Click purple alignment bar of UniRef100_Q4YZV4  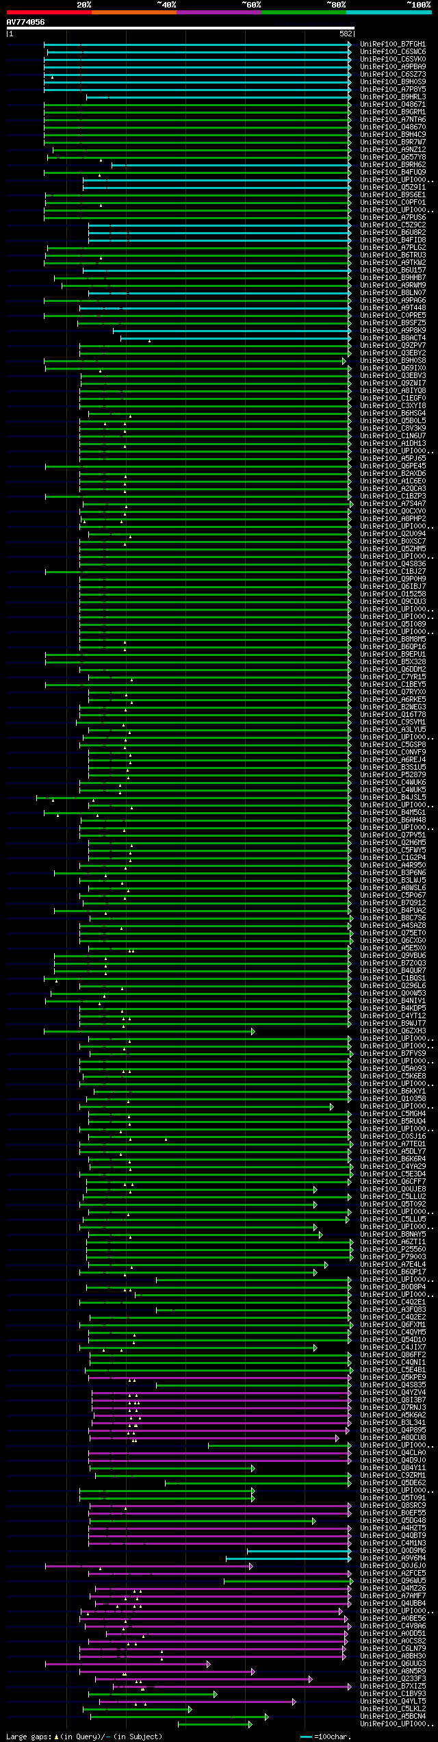222,1393
